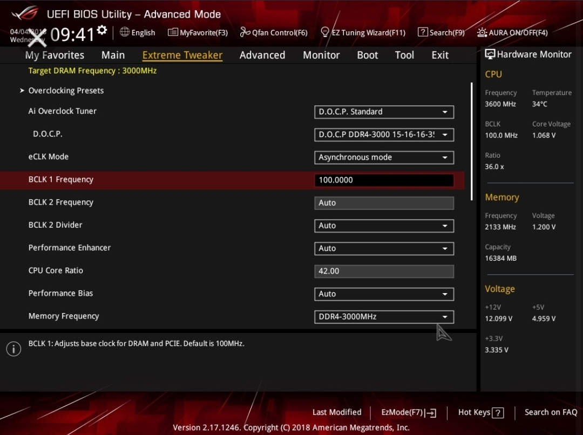Image resolution: width=583 pixels, height=435 pixels.
Task: Click Core Voltage value 1.068 V
Action: 544,135
